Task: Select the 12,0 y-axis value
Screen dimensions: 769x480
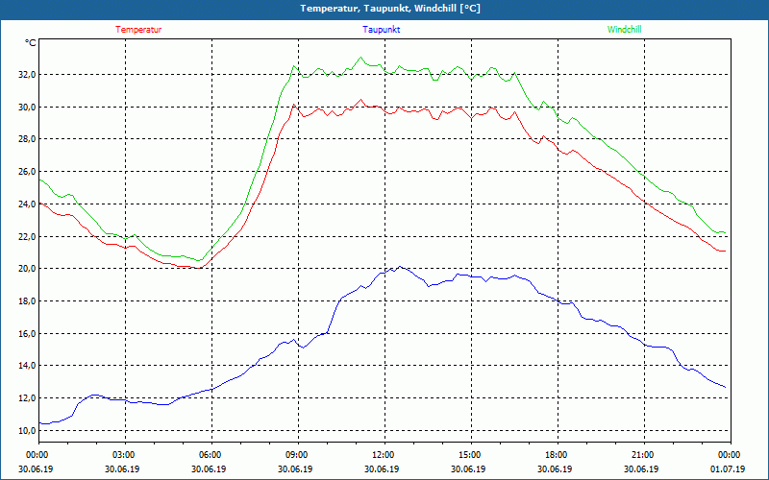Action: 28,397
